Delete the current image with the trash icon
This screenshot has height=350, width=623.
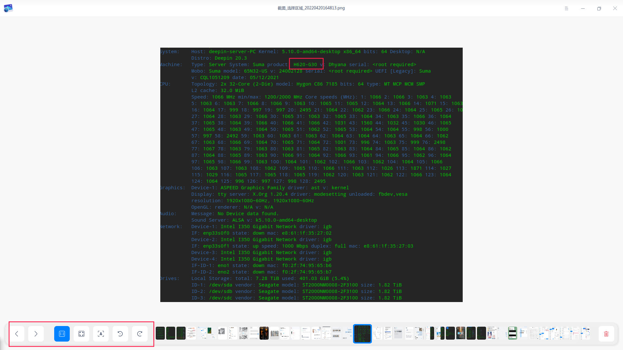tap(606, 334)
